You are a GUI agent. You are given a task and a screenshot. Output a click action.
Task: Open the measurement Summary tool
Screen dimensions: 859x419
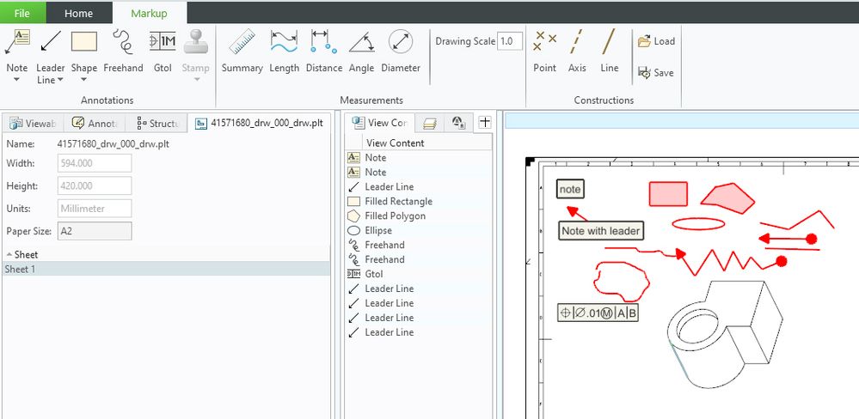242,51
